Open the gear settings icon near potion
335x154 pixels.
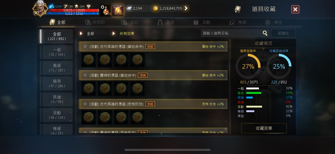coord(102,7)
